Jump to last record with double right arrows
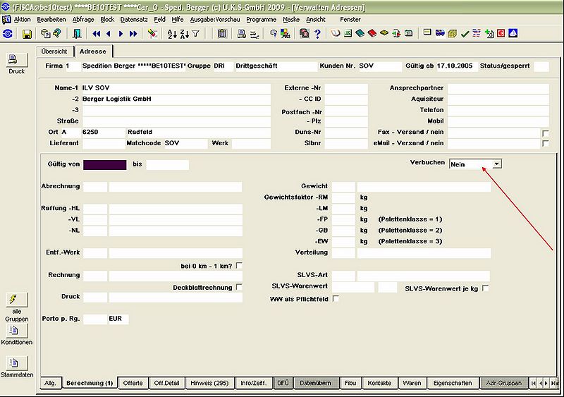Viewport: 564px width, 397px height. [x=133, y=34]
